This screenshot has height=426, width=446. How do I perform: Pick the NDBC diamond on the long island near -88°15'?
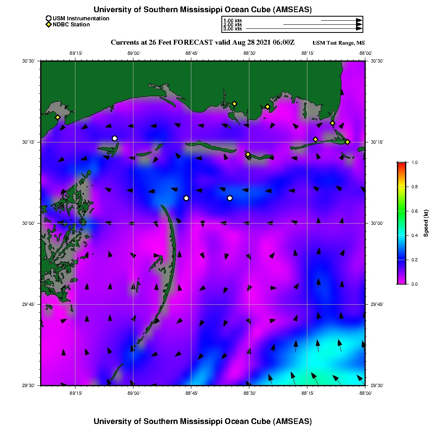tap(315, 140)
